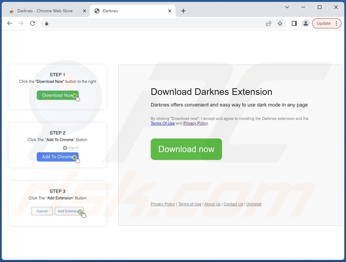Image resolution: width=346 pixels, height=262 pixels.
Task: Open footer Terms of Use link
Action: tap(190, 204)
